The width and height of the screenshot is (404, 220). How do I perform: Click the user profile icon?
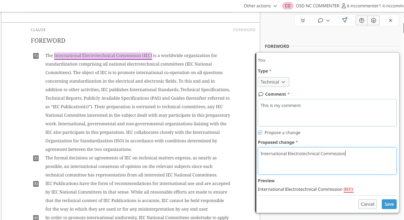pos(343,6)
